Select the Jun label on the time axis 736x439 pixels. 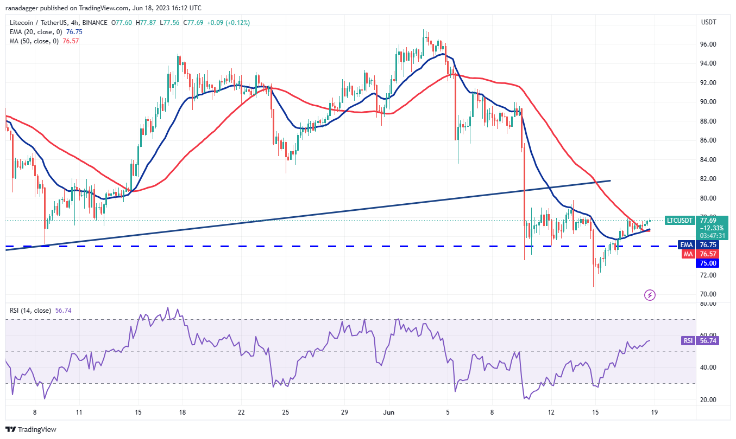point(388,412)
